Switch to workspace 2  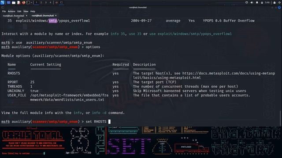click(x=41, y=3)
